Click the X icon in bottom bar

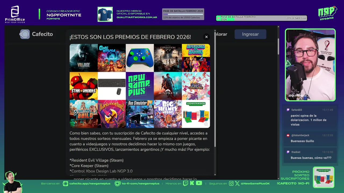click(x=237, y=183)
